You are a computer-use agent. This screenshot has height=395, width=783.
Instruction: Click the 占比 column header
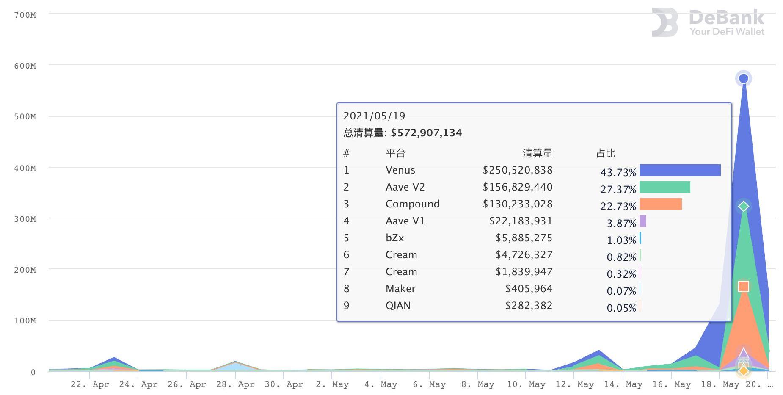pyautogui.click(x=605, y=153)
